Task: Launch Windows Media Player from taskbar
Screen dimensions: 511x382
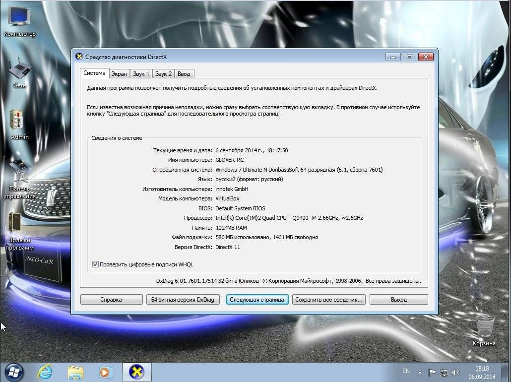Action: [105, 372]
